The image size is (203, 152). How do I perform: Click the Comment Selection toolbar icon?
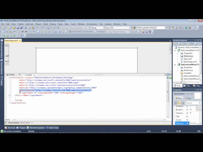tap(30, 32)
